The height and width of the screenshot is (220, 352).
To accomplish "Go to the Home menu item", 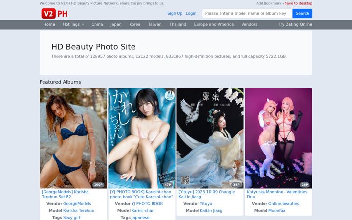I will pyautogui.click(x=49, y=24).
